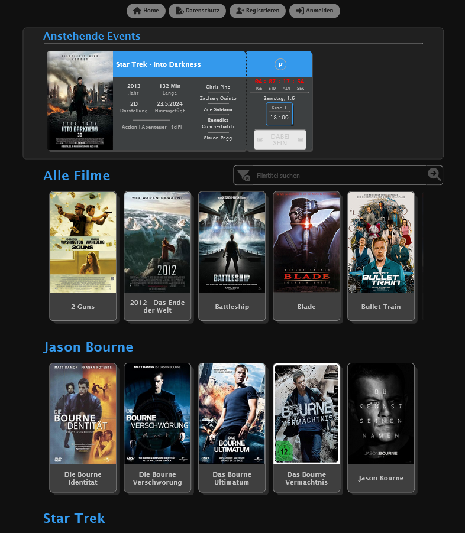Click the actor name 'Benedict Cumberbatch'
465x533 pixels.
[218, 123]
